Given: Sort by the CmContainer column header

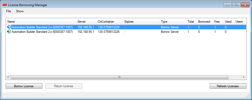Looking at the screenshot, I should point(109,22).
